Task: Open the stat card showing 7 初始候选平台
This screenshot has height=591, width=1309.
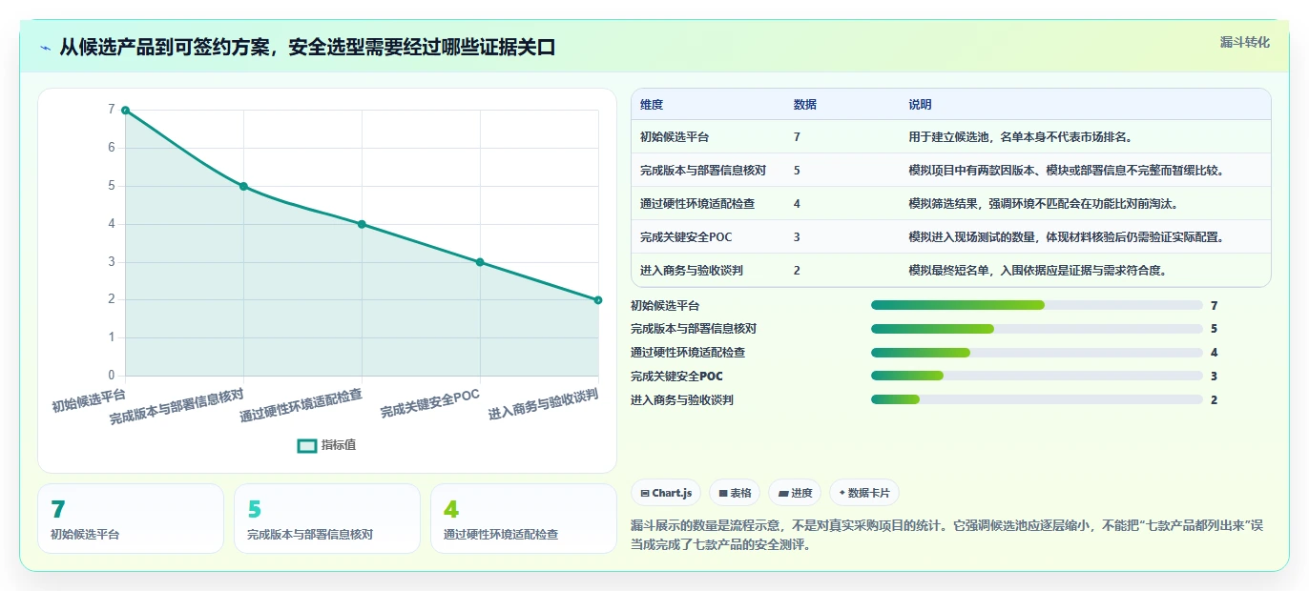Action: [131, 519]
